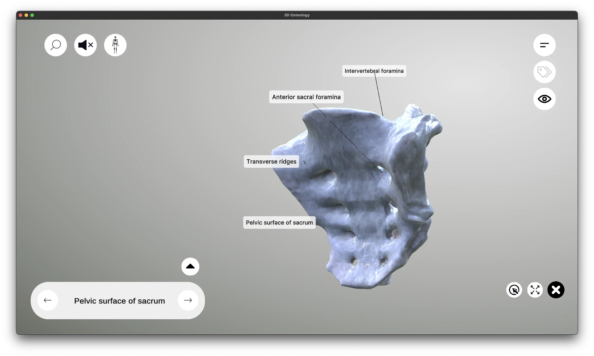Close the view with black X button

click(556, 290)
